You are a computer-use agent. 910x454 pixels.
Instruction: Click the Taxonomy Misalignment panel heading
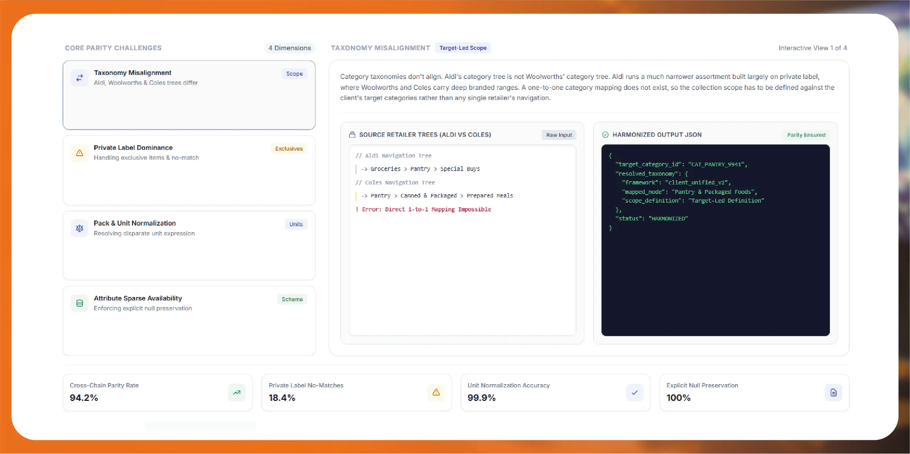tap(381, 48)
